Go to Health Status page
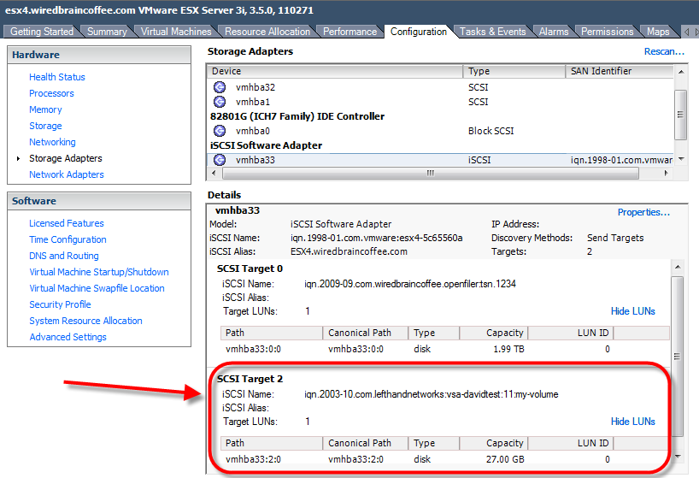Viewport: 699px width, 478px height. click(57, 77)
